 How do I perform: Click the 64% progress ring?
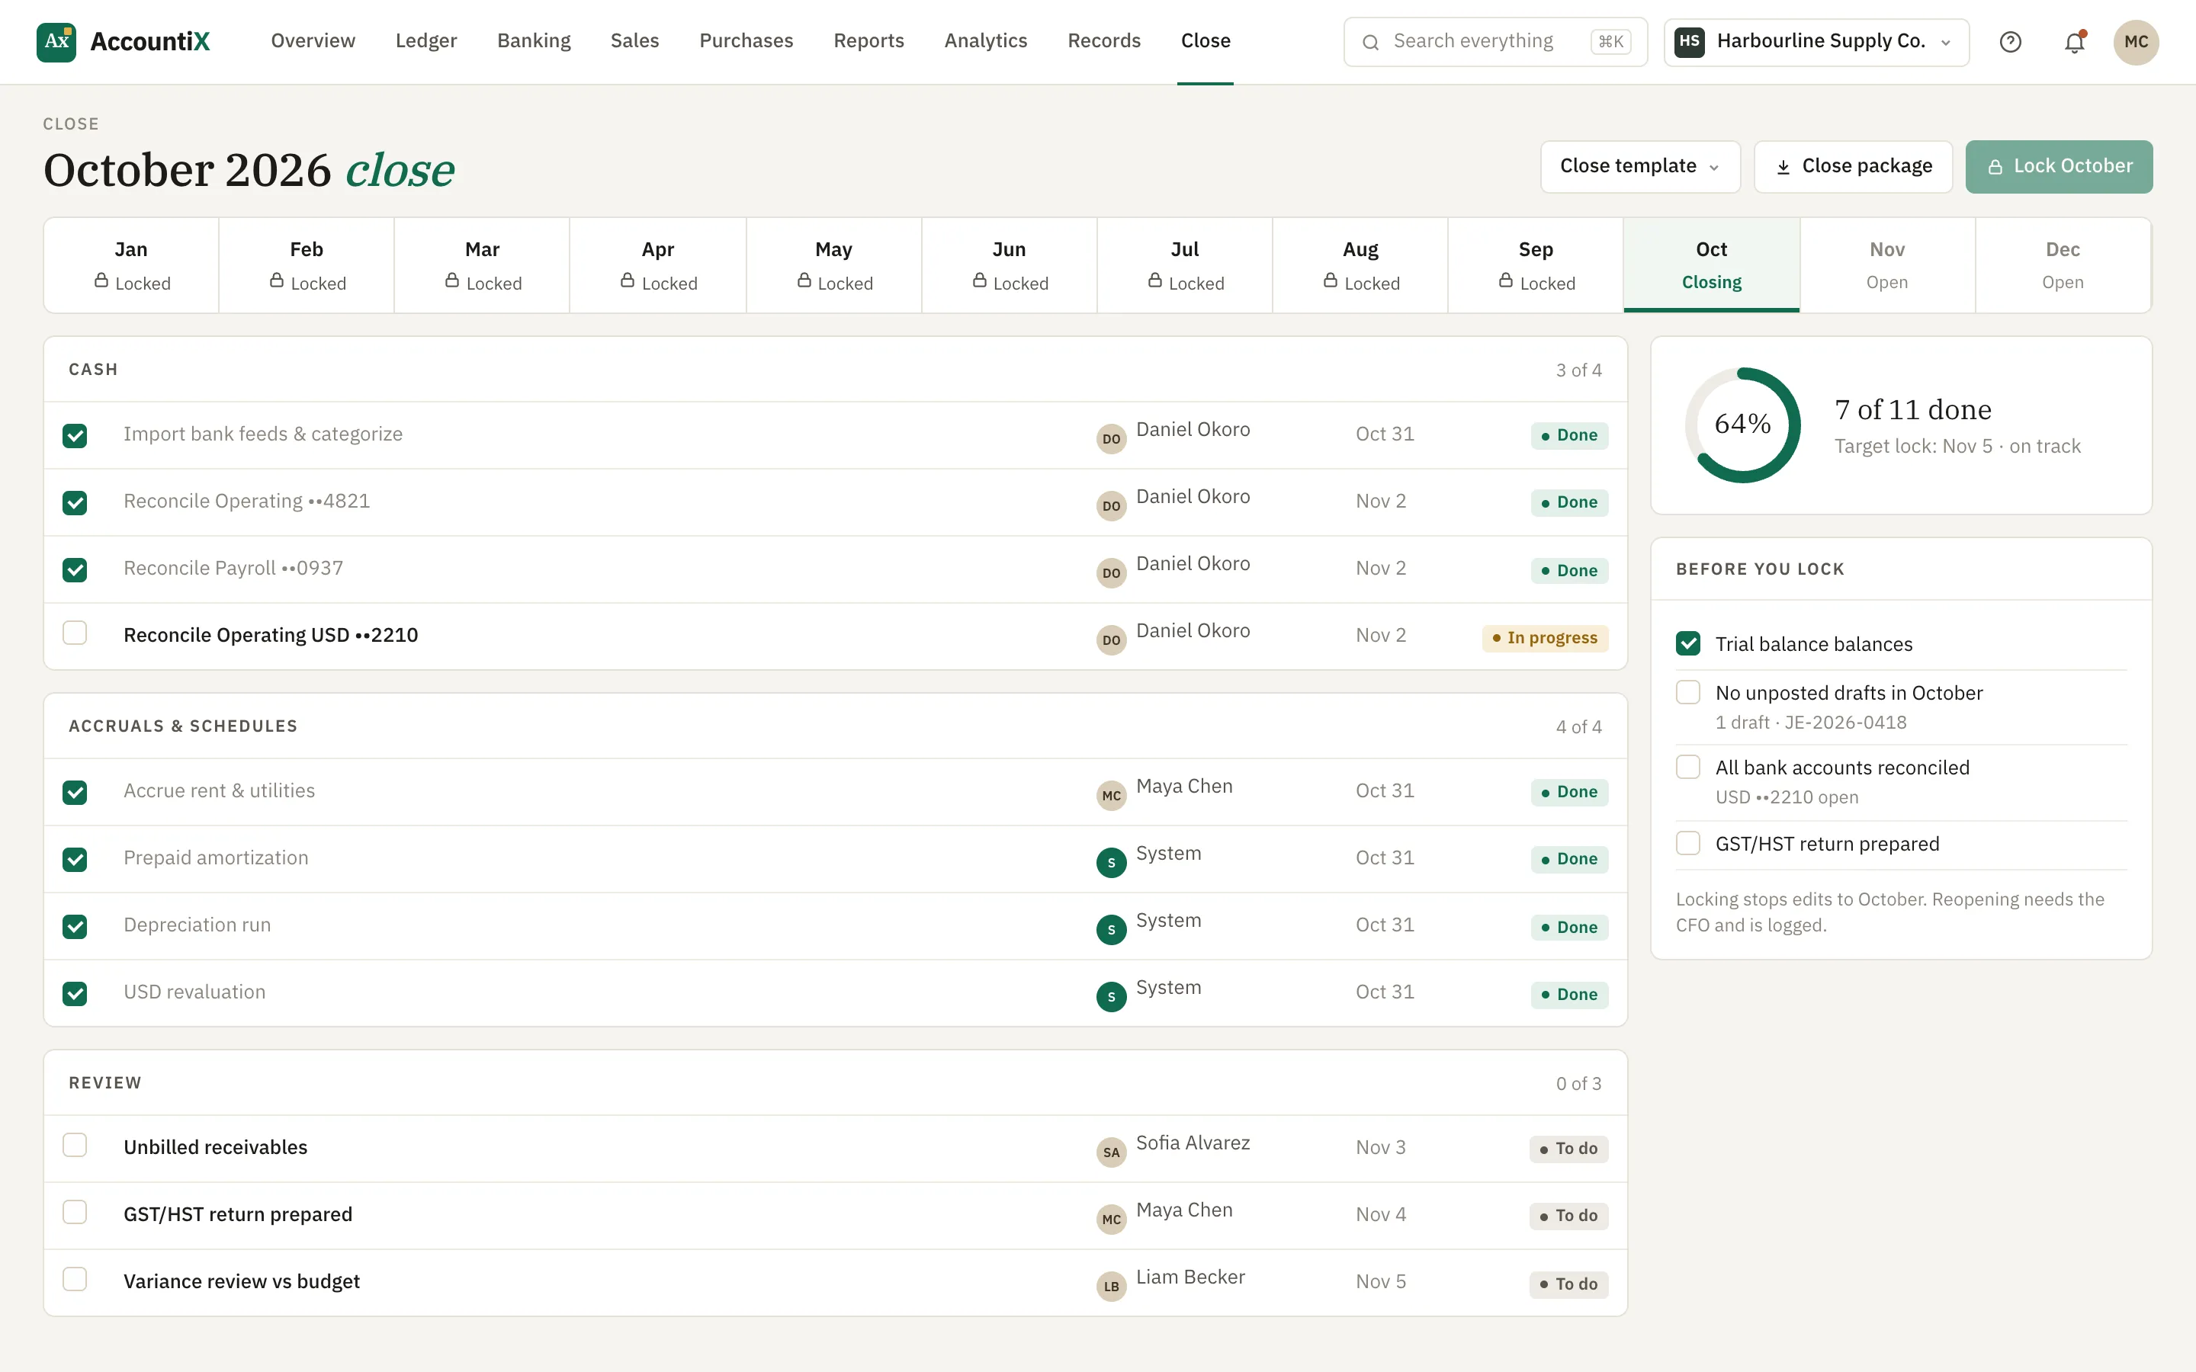point(1742,425)
